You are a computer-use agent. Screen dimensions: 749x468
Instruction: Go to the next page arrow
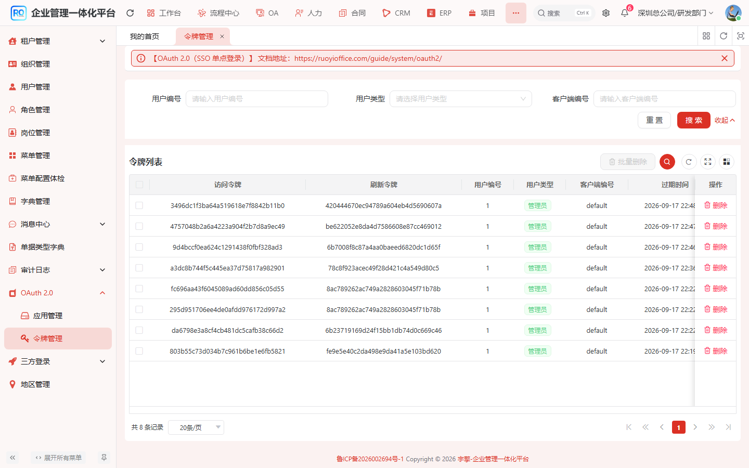[695, 427]
